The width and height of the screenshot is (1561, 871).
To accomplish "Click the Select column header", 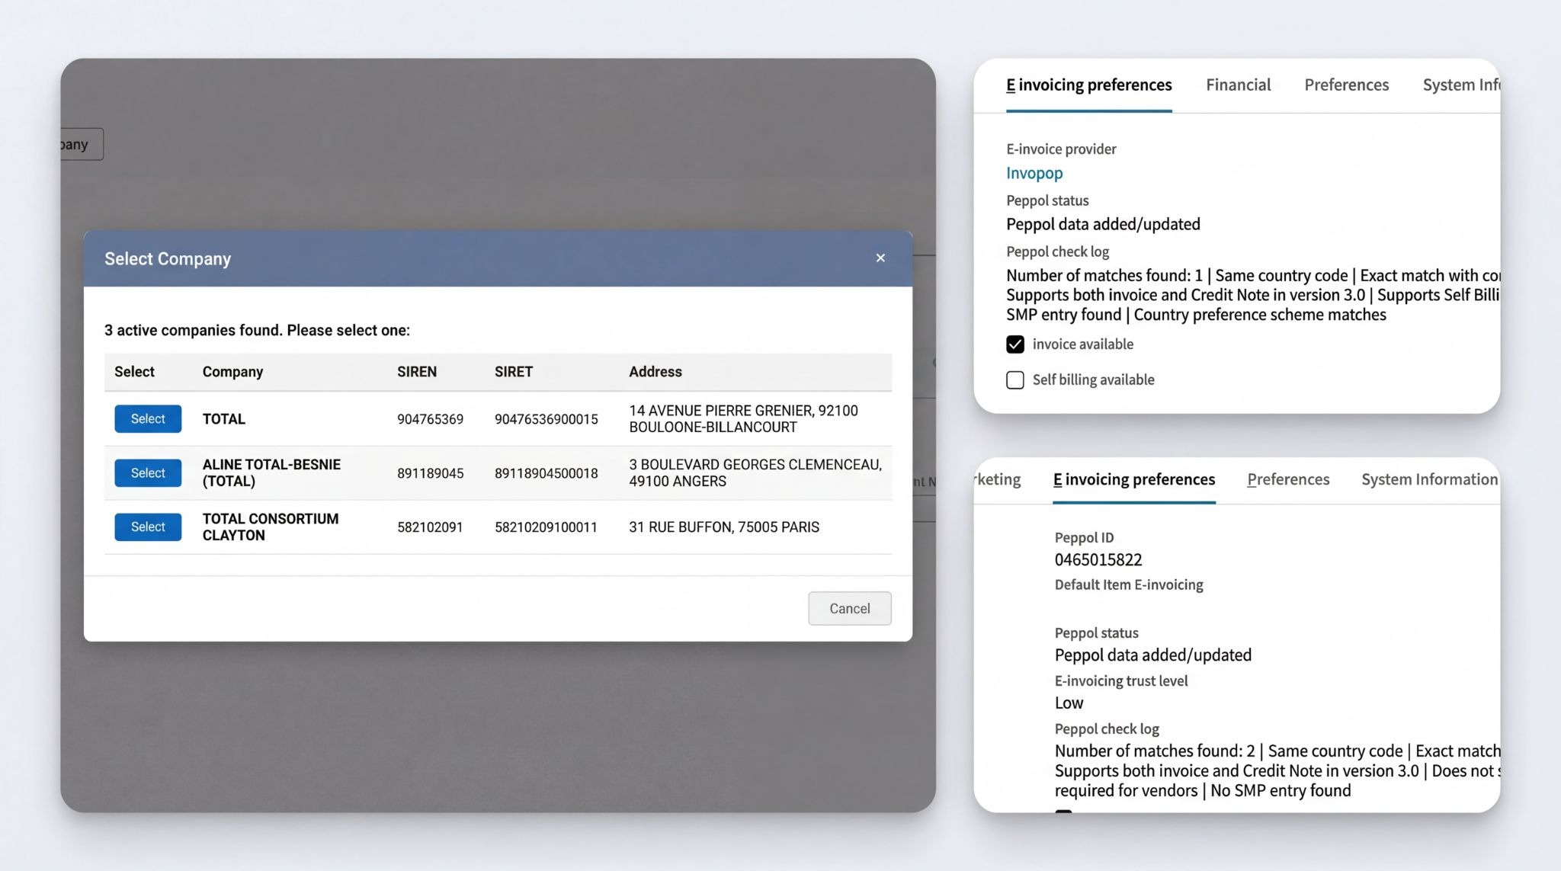I will pos(134,372).
